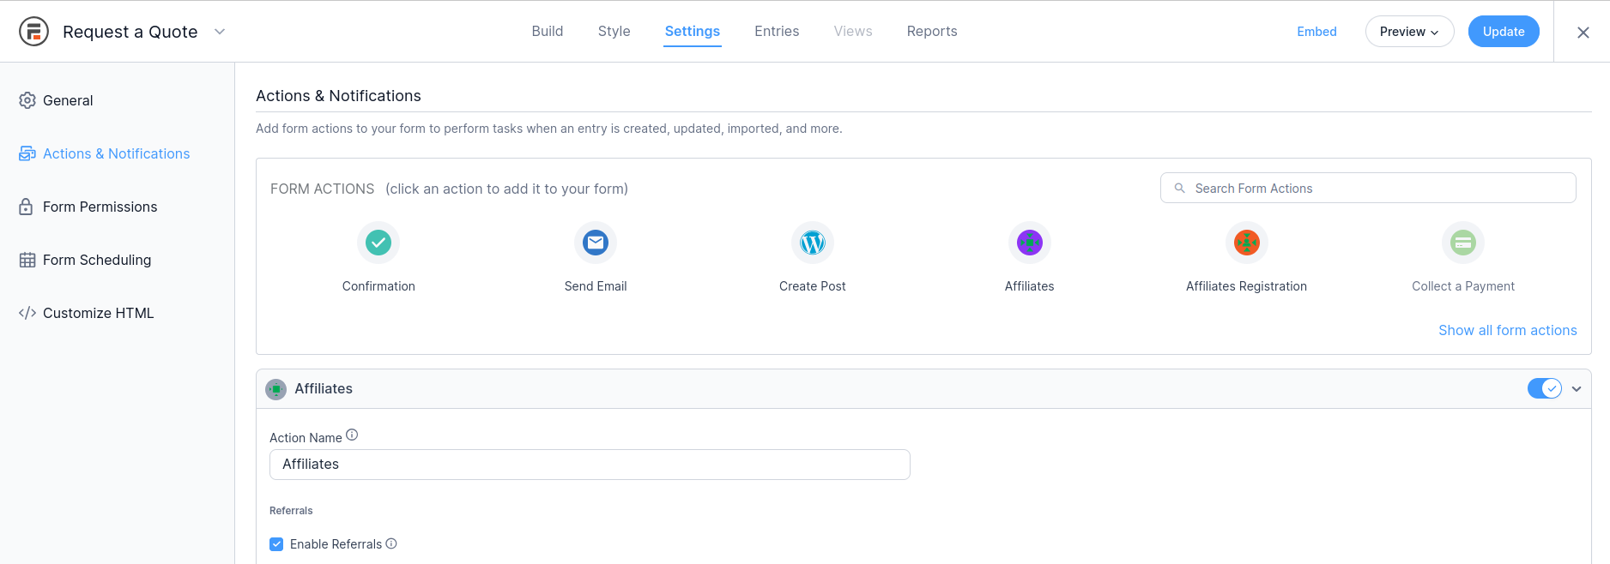Click Enable Referrals info tooltip icon
1610x564 pixels.
point(391,543)
